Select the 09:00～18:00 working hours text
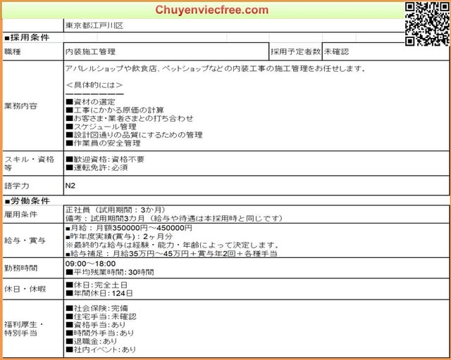451x360 pixels. (90, 263)
